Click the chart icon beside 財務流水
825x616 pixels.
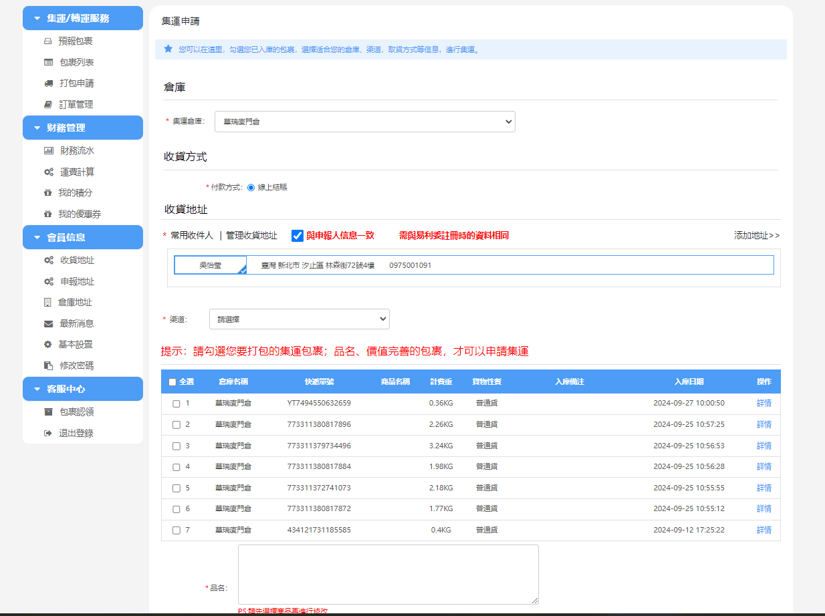click(x=49, y=151)
